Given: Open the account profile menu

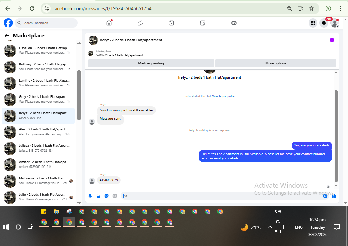Looking at the screenshot, I should point(335,23).
